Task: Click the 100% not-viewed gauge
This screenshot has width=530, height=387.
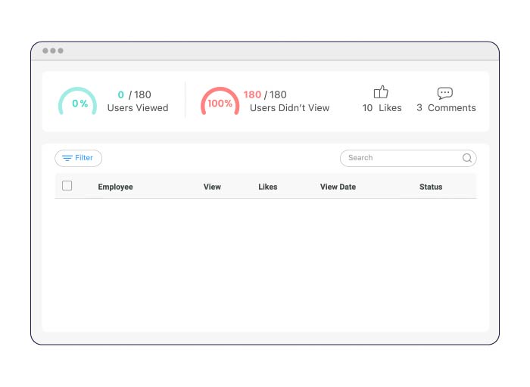Action: coord(220,101)
